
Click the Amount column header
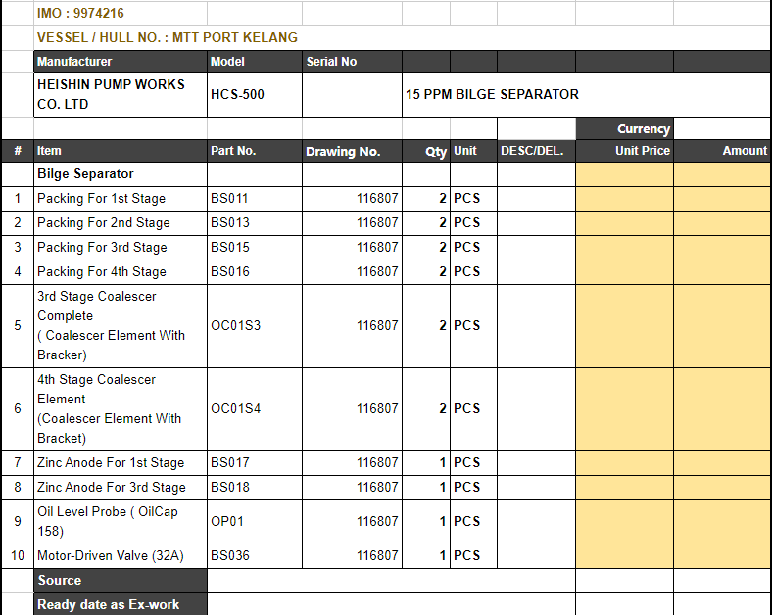[721, 151]
